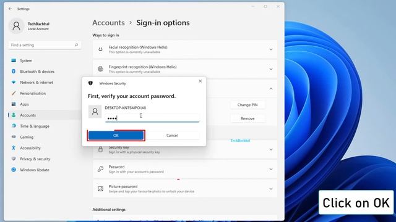Click the Apps icon in sidebar
The image size is (396, 222).
click(14, 104)
